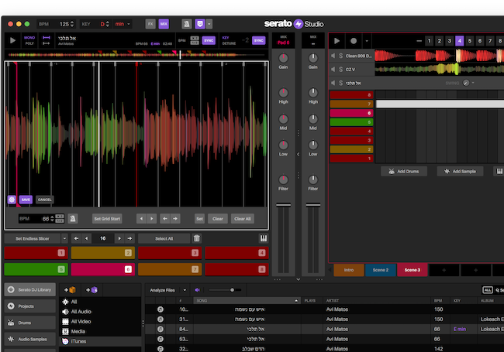Viewport: 504px width, 352px height.
Task: Click the Add Drums button
Action: click(404, 171)
